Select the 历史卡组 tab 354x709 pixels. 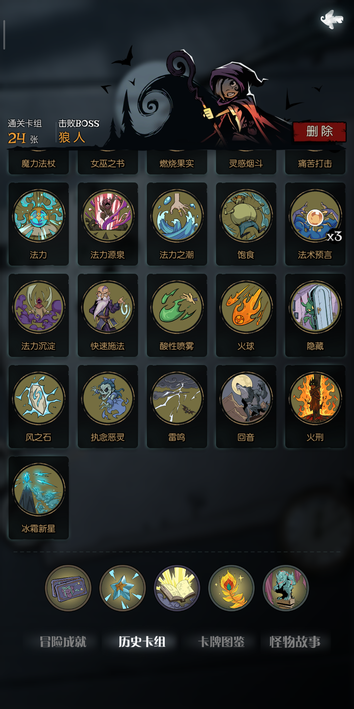[142, 642]
